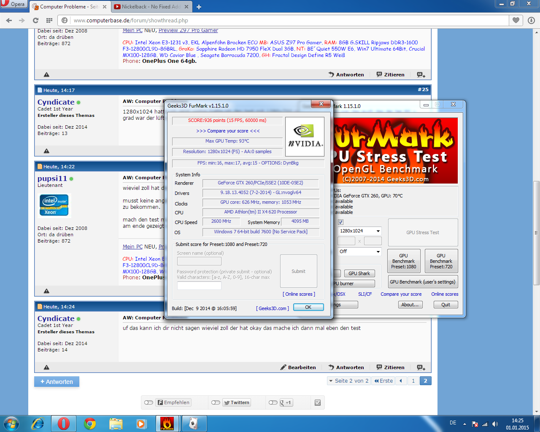Click the CPU burner button
540x432 pixels.
tap(354, 283)
